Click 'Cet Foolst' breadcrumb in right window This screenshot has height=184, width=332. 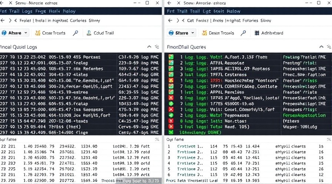coord(197,20)
